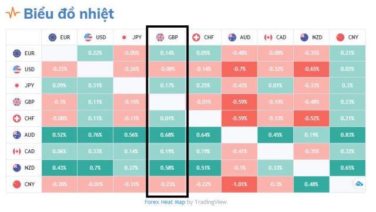Click the 0.48% CNY/NZD cell

(311, 184)
